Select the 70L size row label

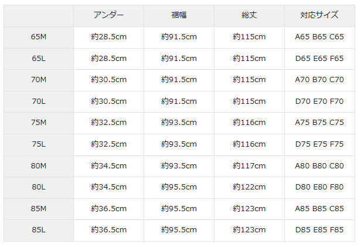39,101
